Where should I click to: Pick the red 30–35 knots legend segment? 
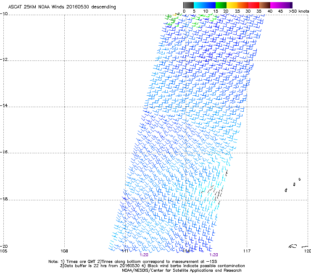pos(254,5)
